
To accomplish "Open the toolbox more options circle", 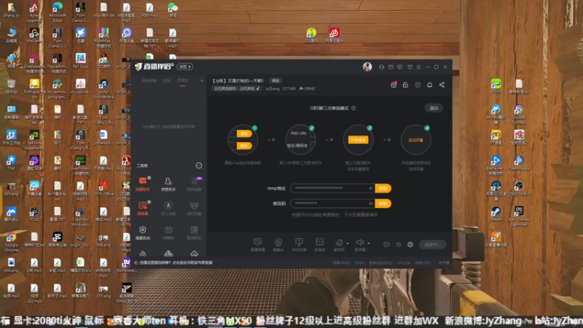I will (x=199, y=165).
